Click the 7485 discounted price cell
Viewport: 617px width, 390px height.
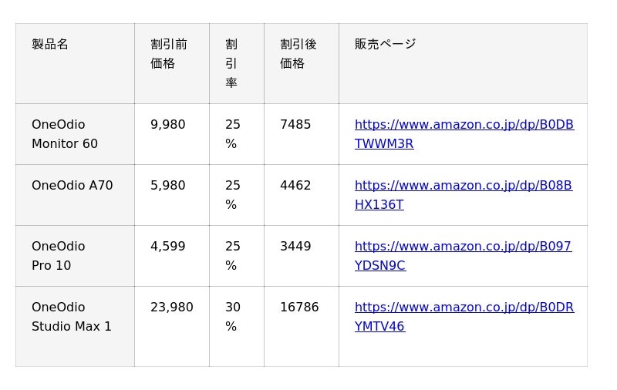[x=295, y=125]
